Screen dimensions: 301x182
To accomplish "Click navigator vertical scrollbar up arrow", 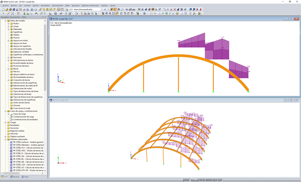I will [45, 21].
